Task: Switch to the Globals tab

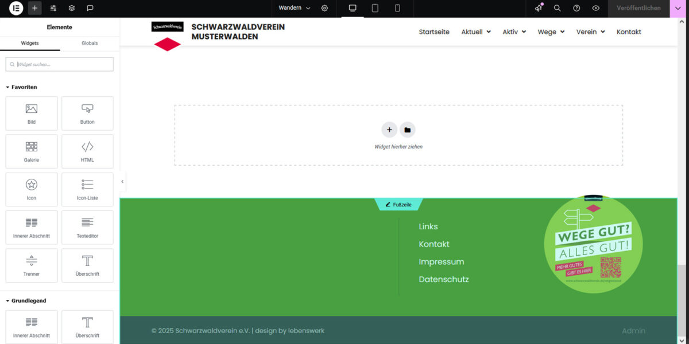Action: tap(90, 43)
